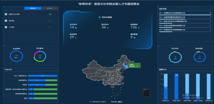The width and height of the screenshot is (214, 104).
Task: Select NO.3 吉林市玖泽文化传媒有限公司 entry
Action: (x=185, y=22)
